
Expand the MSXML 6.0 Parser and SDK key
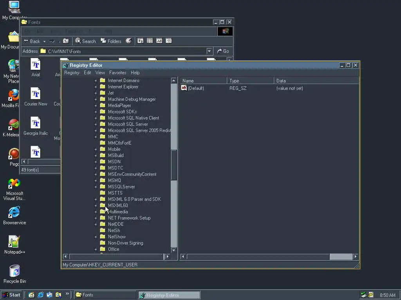click(96, 199)
